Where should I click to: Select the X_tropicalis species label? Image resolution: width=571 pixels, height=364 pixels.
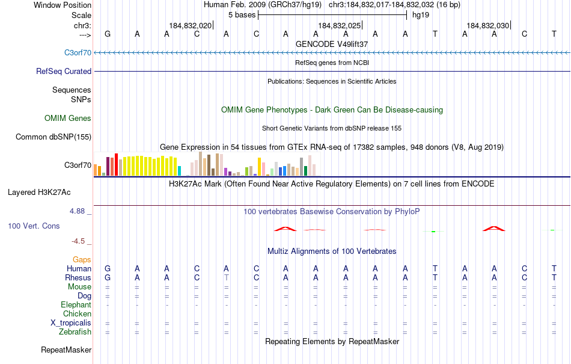[x=71, y=323]
